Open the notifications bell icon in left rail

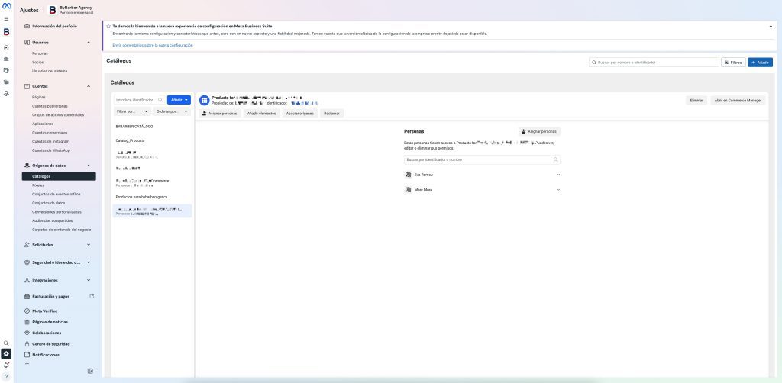[6, 365]
